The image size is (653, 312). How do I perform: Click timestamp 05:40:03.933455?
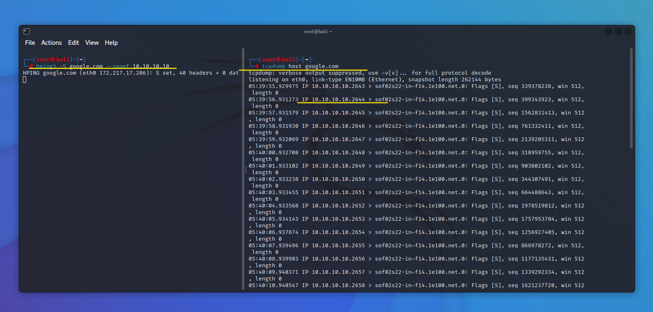pos(274,193)
